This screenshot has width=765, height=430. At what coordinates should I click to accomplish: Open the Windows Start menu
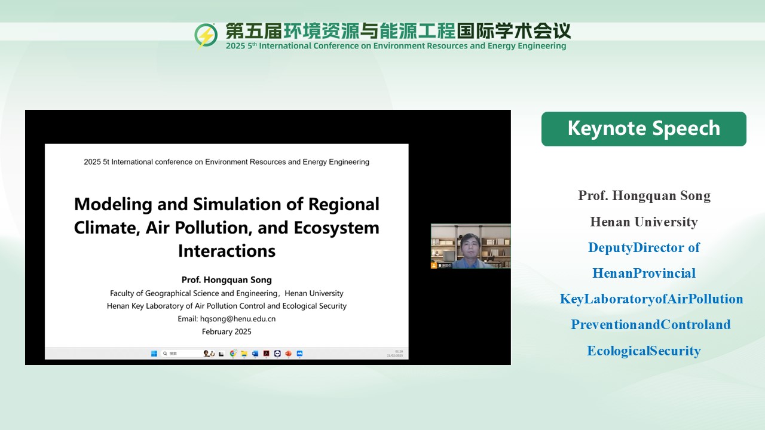(x=154, y=354)
